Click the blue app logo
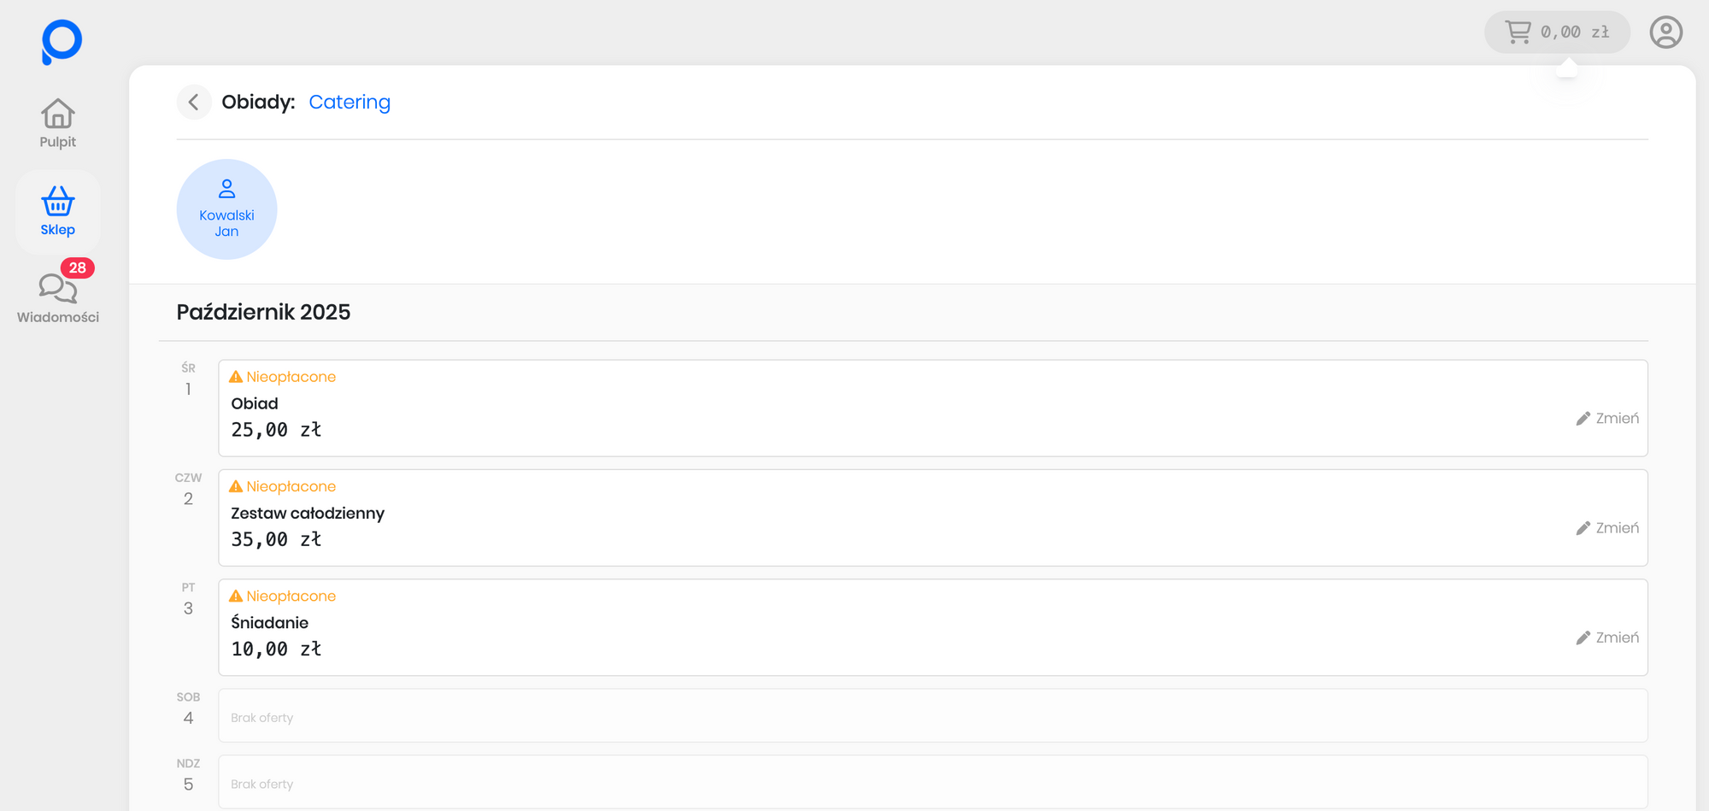This screenshot has height=811, width=1709. 62,42
